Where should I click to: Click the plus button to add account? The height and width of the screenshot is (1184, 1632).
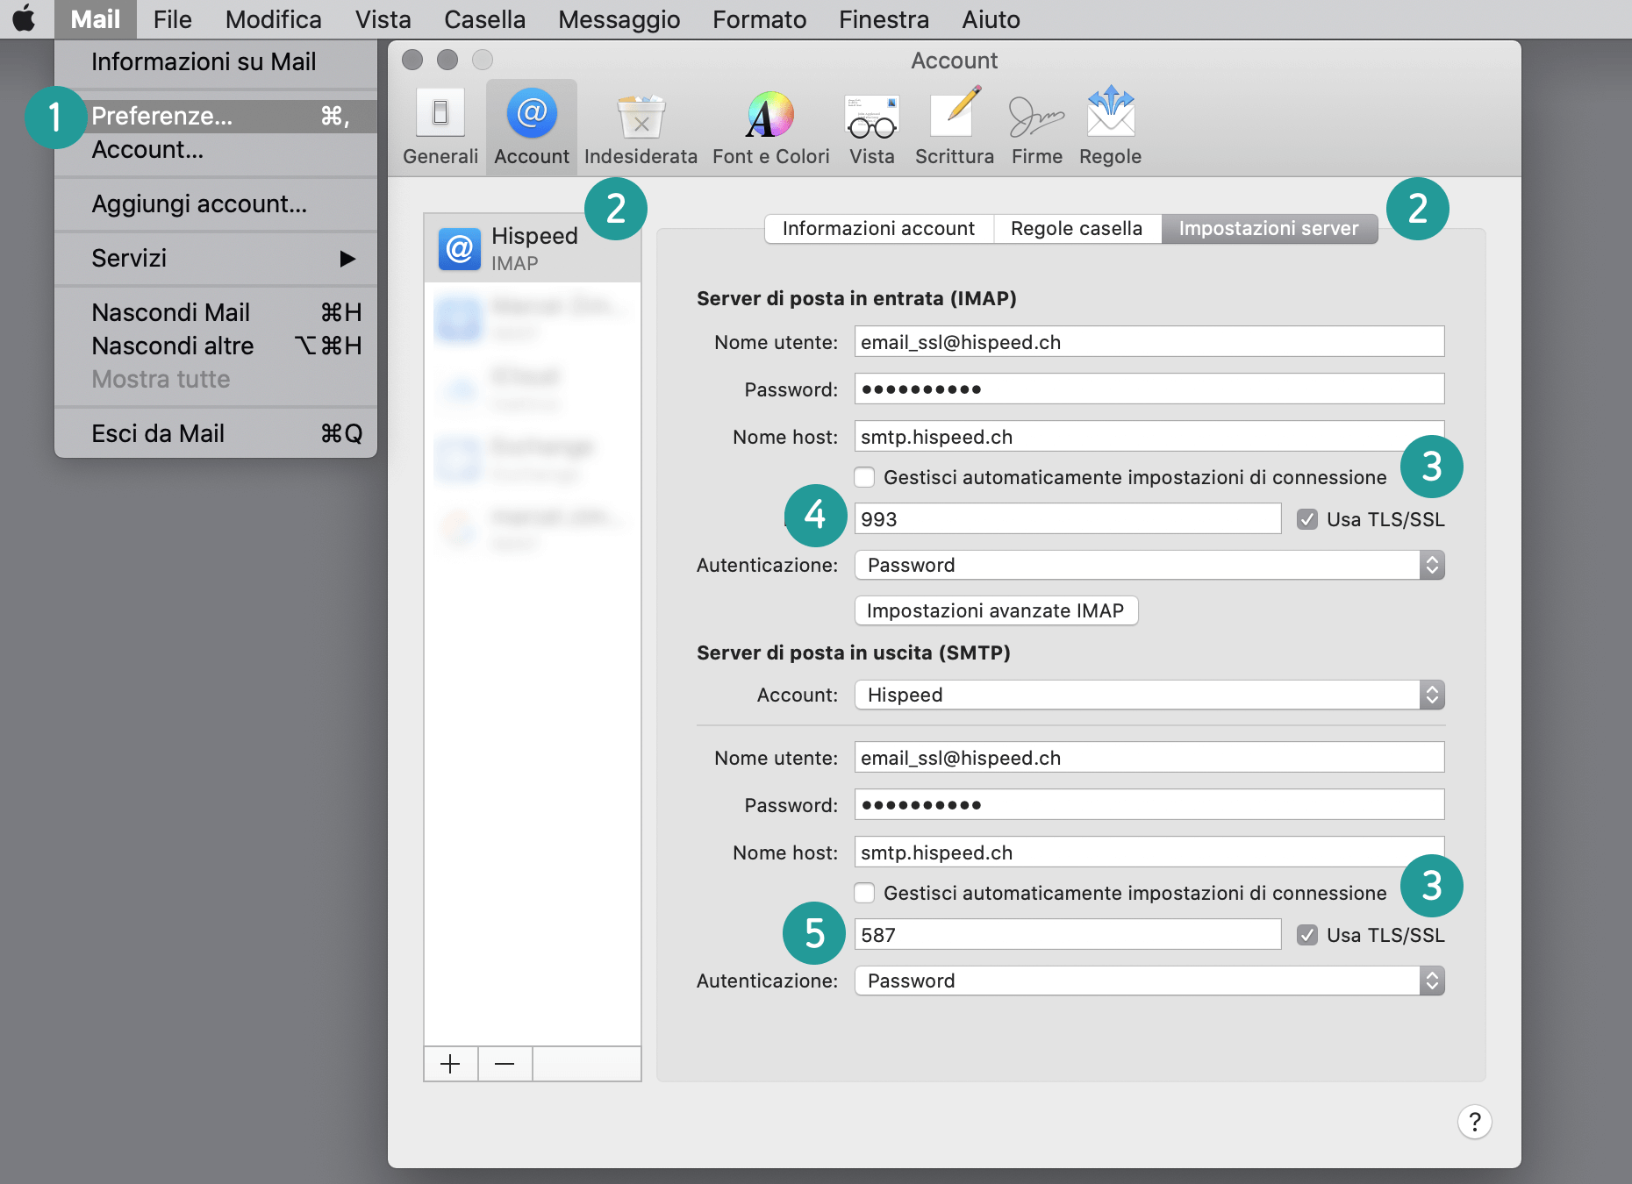pyautogui.click(x=450, y=1064)
